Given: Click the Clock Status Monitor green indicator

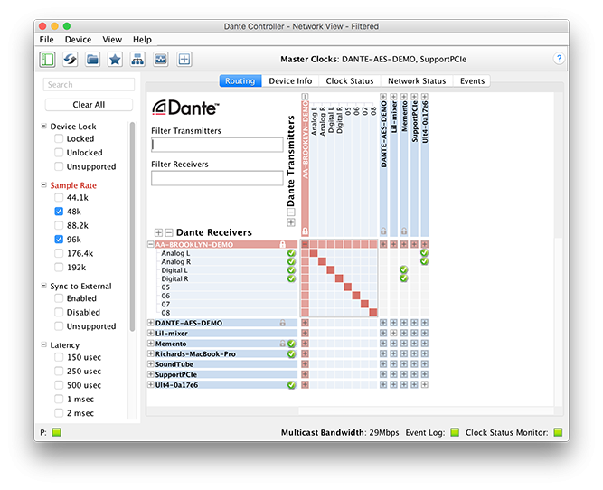Looking at the screenshot, I should click(x=558, y=433).
